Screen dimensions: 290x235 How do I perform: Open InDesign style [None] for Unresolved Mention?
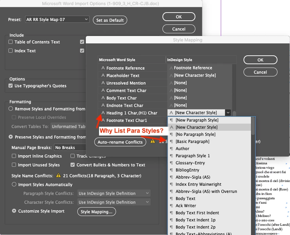(x=199, y=83)
